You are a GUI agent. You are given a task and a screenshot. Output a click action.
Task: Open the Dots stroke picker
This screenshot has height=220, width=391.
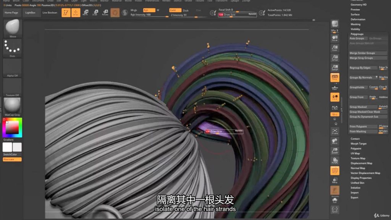coord(12,48)
